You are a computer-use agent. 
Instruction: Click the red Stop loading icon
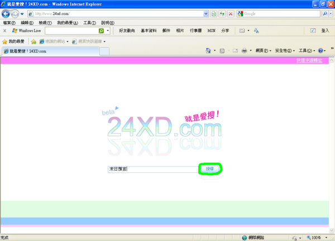point(231,13)
